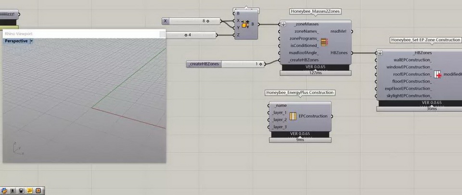Click the Set EP Zone Construction icon
462x195 pixels.
tap(437, 75)
